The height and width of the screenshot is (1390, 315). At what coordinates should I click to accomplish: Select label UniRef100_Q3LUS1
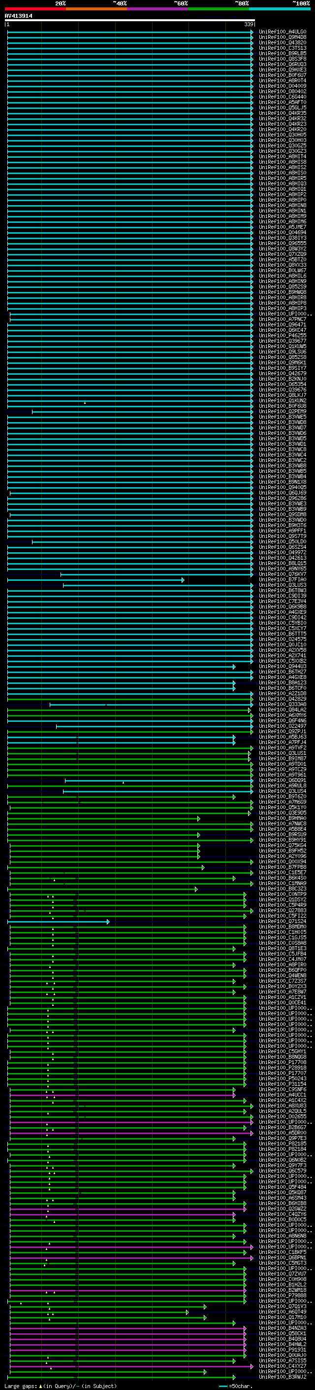(x=283, y=753)
